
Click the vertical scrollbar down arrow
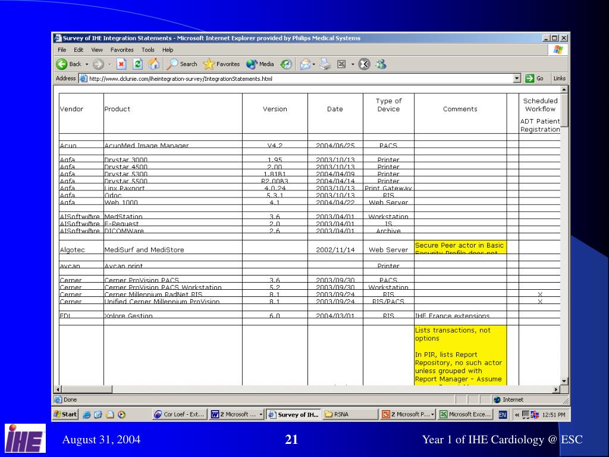pyautogui.click(x=564, y=381)
